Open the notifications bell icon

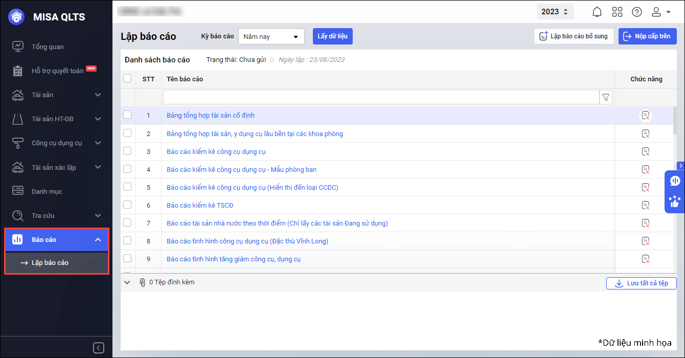point(597,12)
